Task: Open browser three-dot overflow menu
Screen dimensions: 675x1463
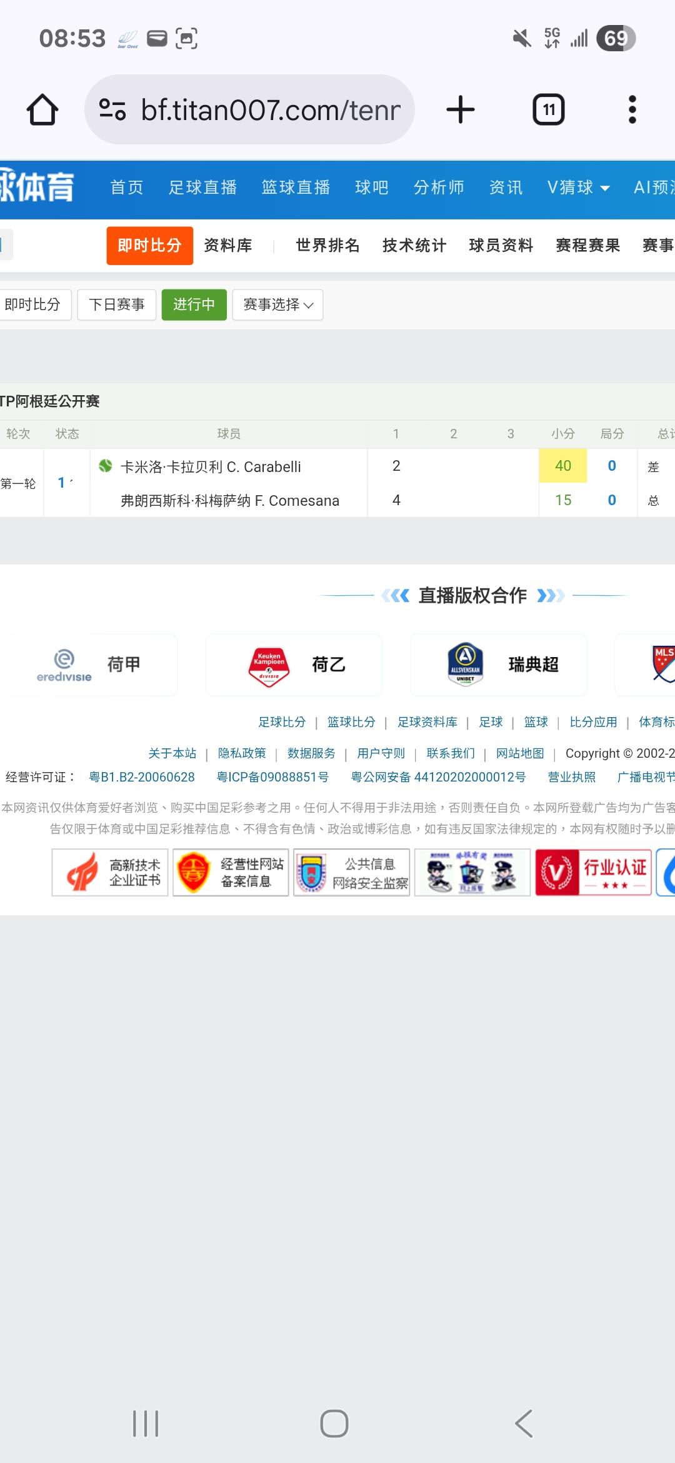Action: [x=632, y=110]
